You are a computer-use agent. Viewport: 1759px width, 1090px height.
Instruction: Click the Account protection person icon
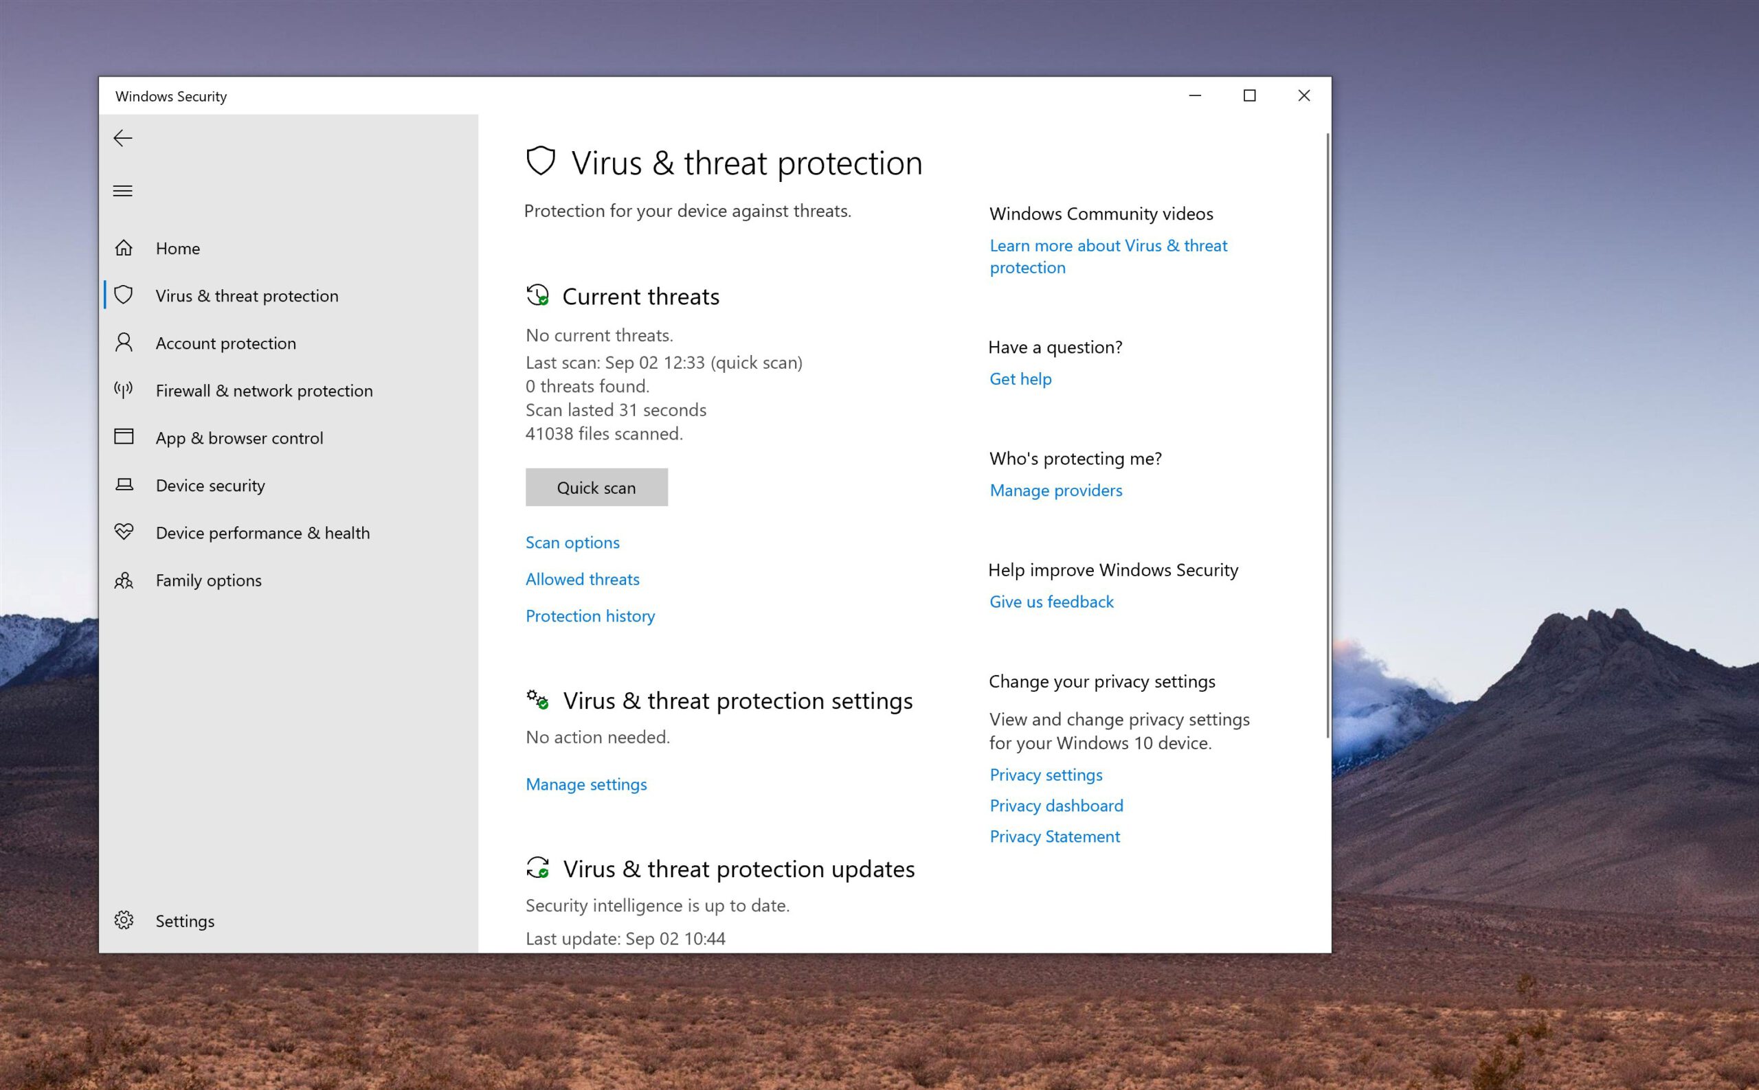click(124, 343)
